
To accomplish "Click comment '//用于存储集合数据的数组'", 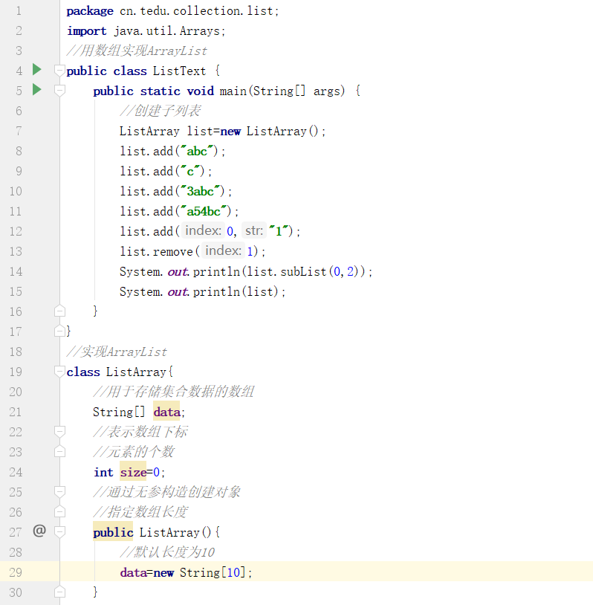I will point(174,392).
